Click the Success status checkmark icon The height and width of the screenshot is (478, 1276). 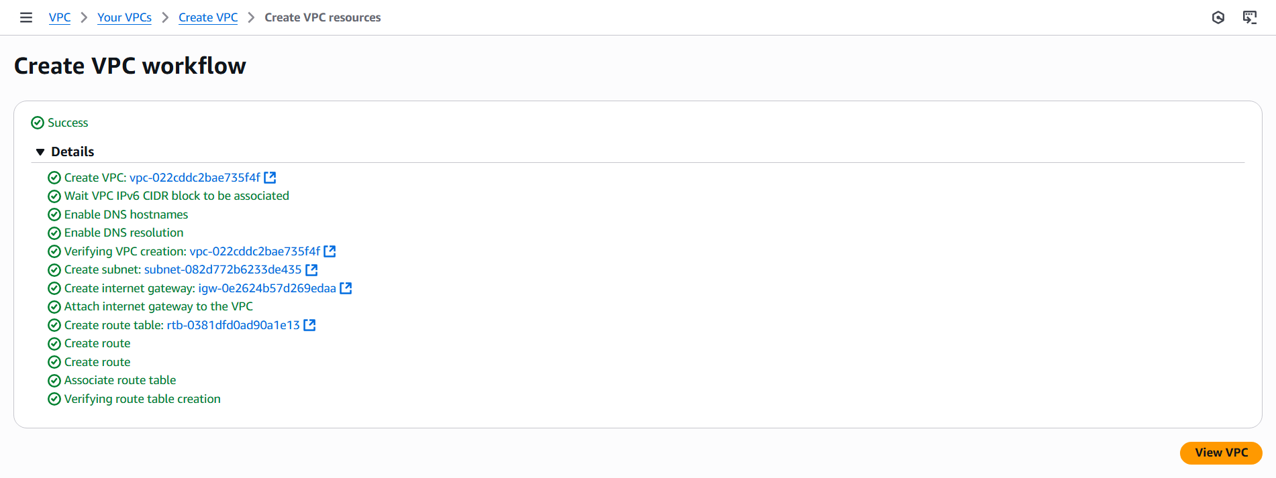[x=38, y=123]
